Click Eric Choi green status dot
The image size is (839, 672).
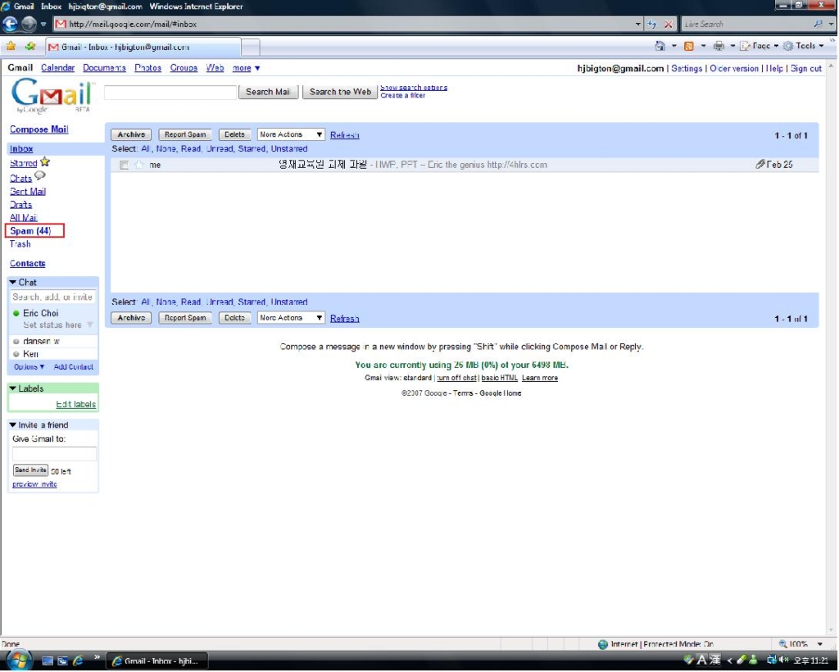click(x=16, y=313)
